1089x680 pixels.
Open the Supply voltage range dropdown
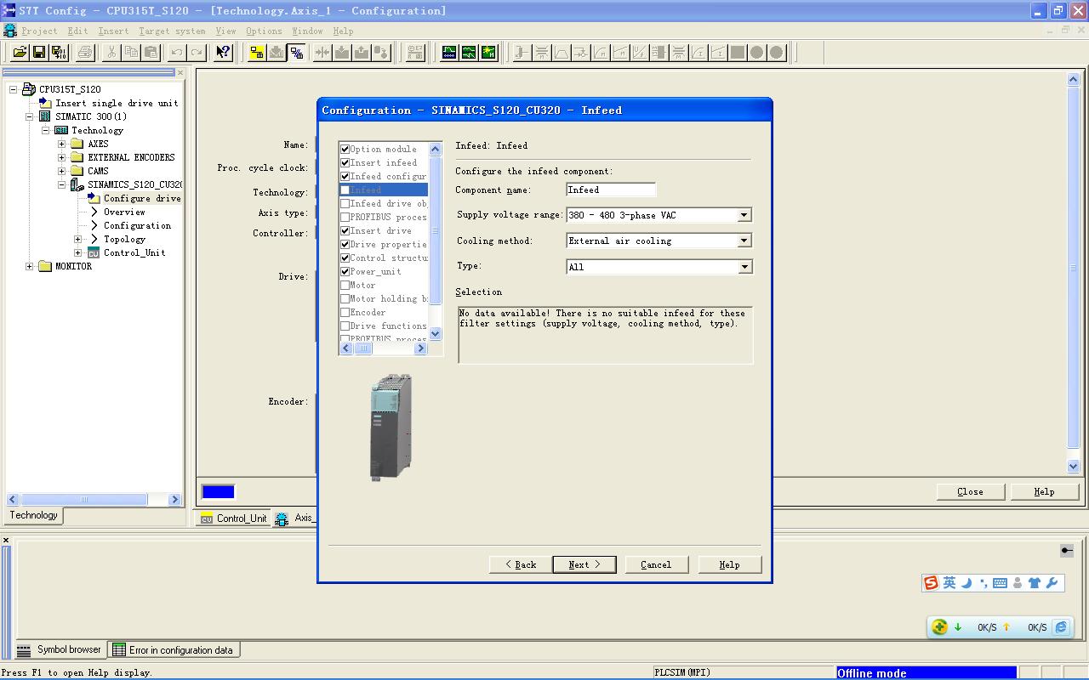click(x=744, y=215)
